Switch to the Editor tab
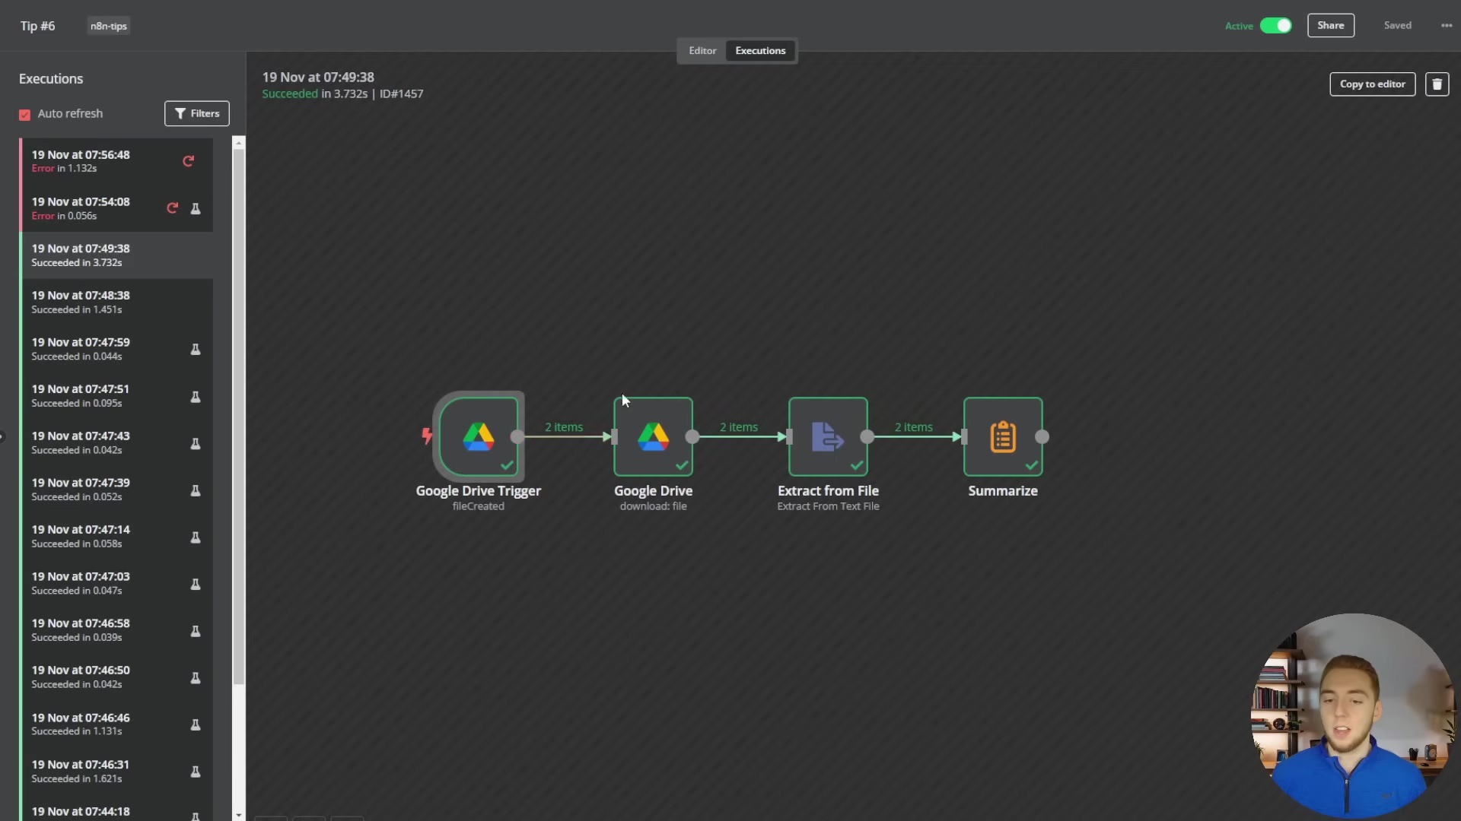The image size is (1461, 821). 702,51
